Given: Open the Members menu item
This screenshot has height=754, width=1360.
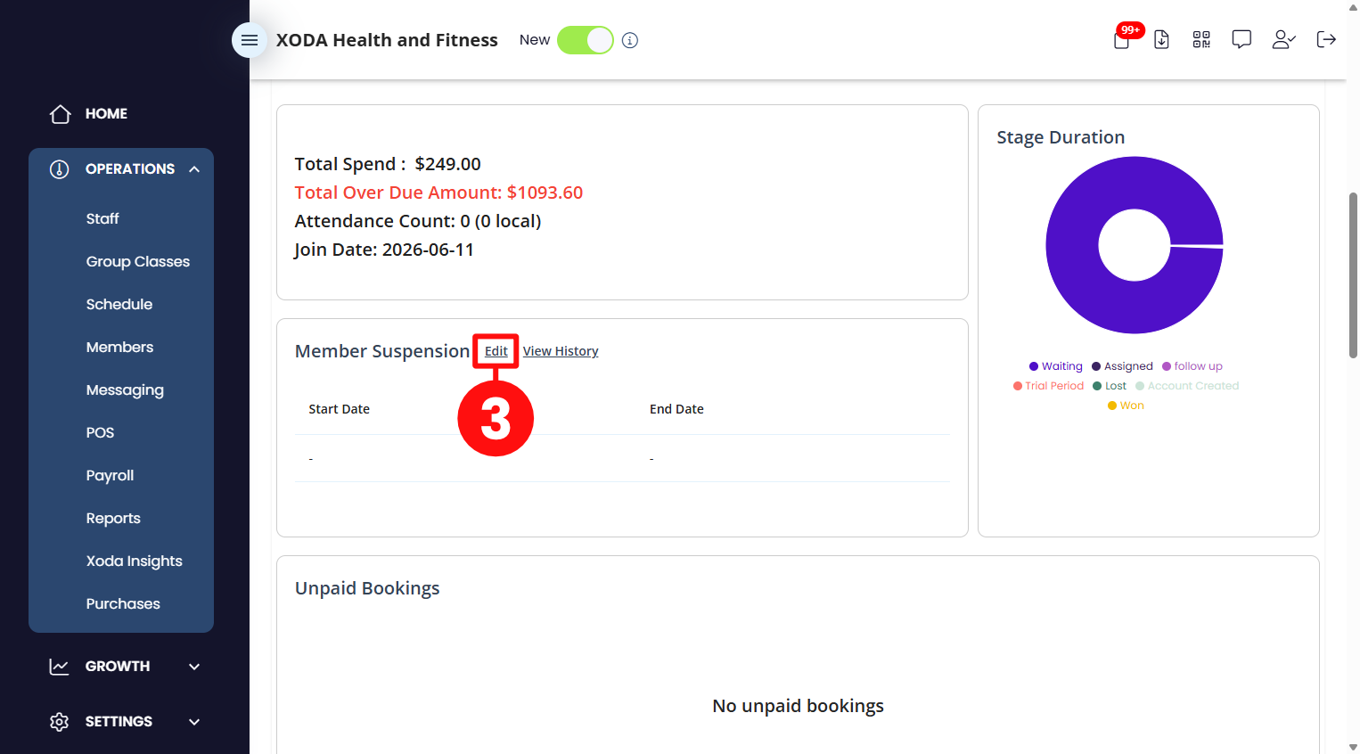Looking at the screenshot, I should 119,348.
